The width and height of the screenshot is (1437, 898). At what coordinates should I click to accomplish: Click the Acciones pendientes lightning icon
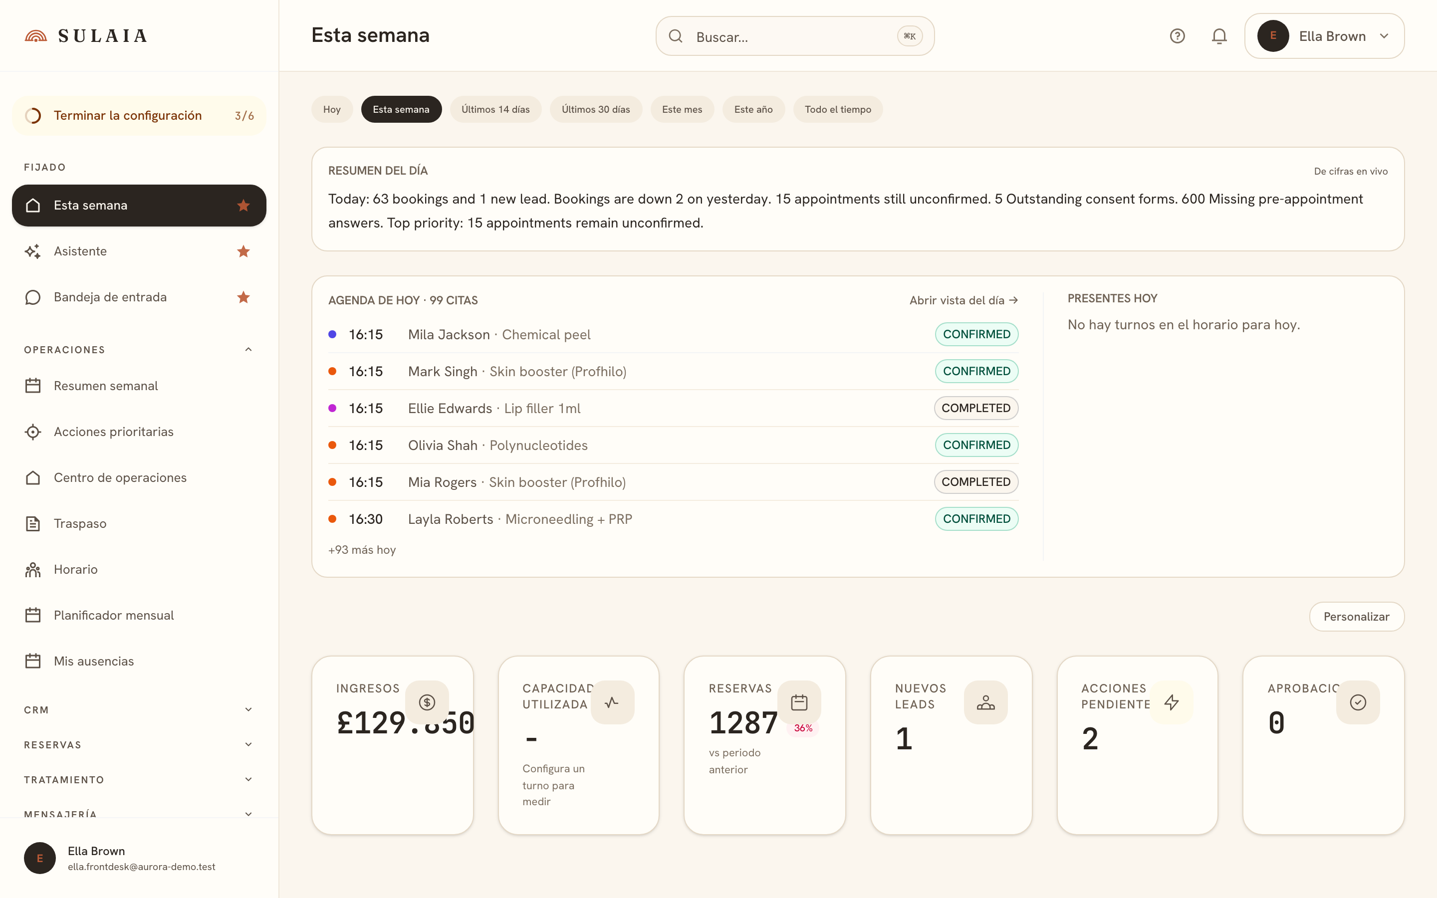1172,702
